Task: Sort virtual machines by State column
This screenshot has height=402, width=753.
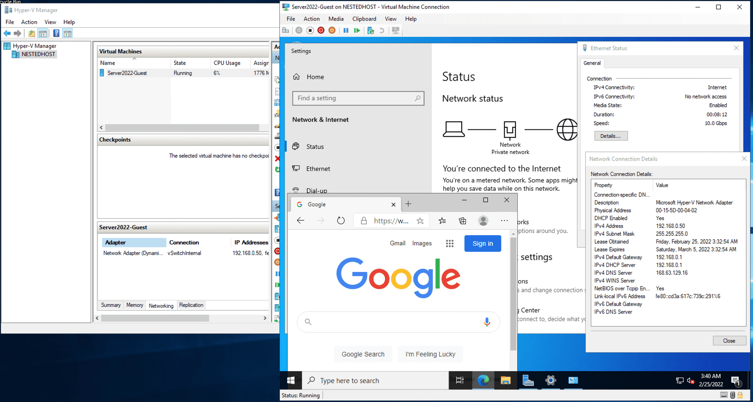Action: click(x=191, y=63)
